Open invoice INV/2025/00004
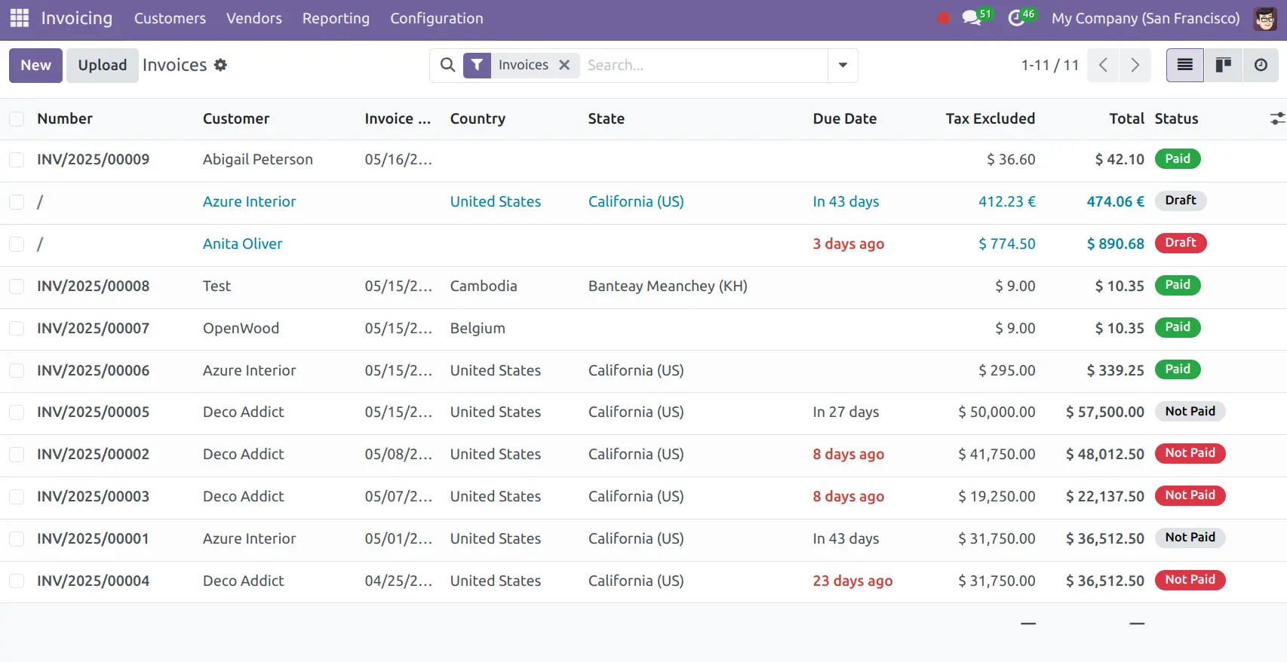 pos(93,581)
